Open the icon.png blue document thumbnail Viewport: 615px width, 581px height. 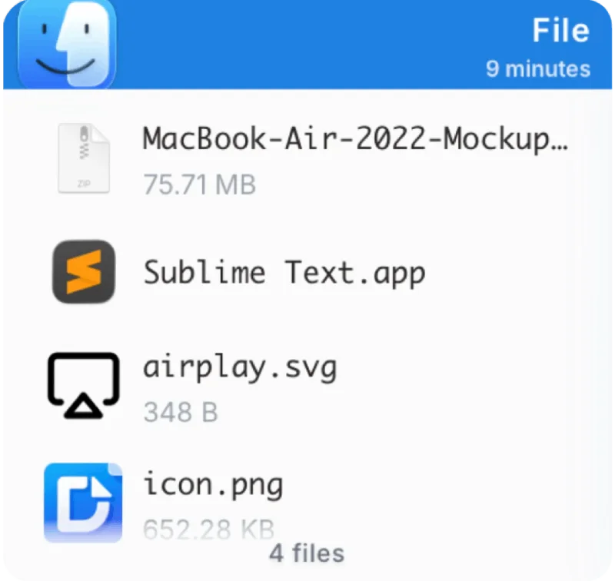coord(83,503)
